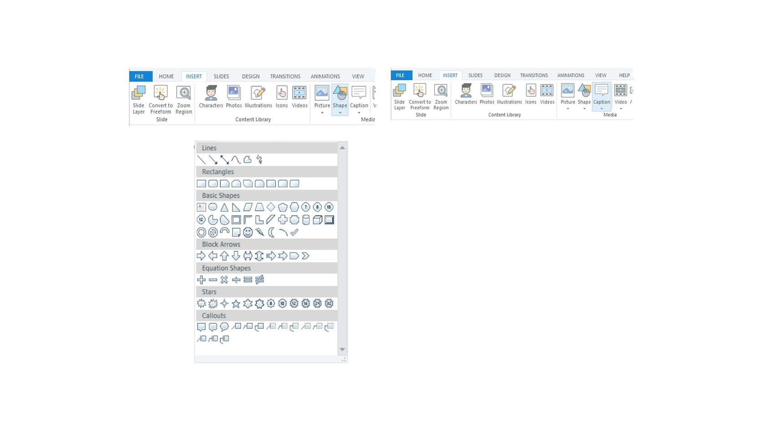The image size is (765, 431).
Task: Click Zoom Region in the ribbon with HELP tab
Action: tap(441, 97)
